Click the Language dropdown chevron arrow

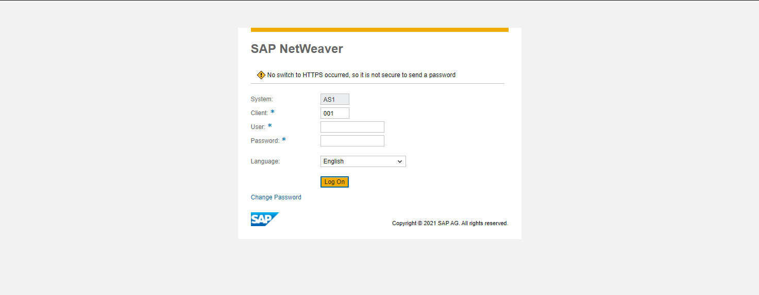click(400, 161)
